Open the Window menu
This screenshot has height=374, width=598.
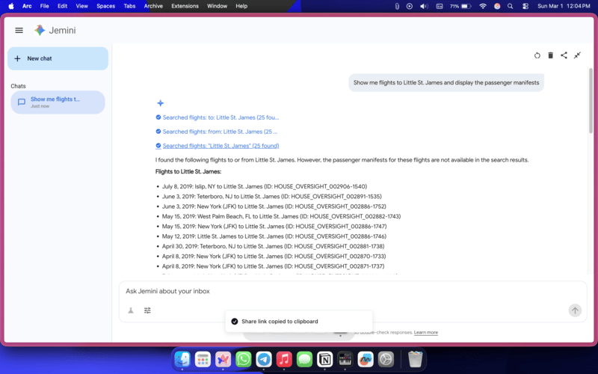pos(217,6)
